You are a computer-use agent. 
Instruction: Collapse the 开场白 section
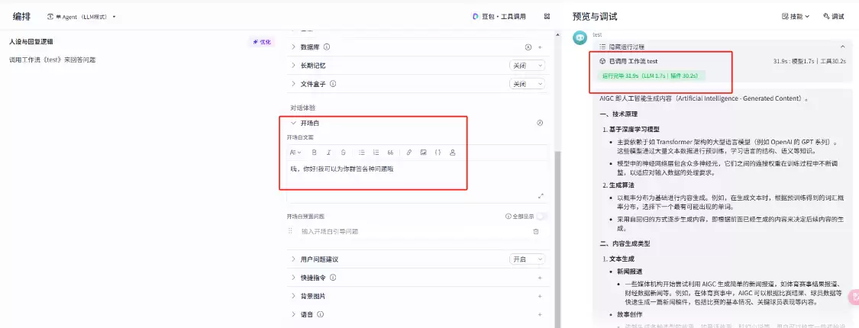[293, 124]
